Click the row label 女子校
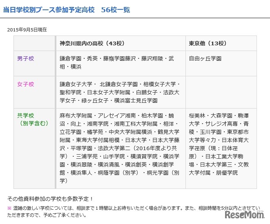The width and height of the screenshot is (270, 224). click(x=26, y=84)
